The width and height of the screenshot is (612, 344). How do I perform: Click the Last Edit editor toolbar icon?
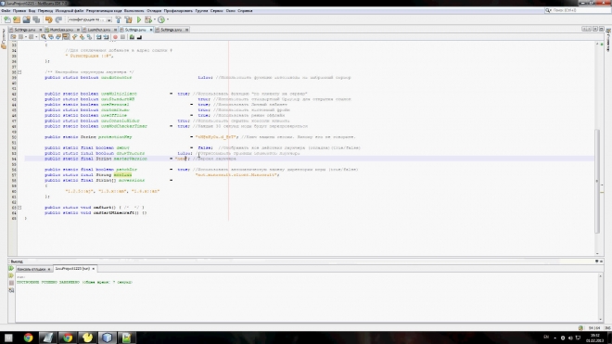click(13, 37)
